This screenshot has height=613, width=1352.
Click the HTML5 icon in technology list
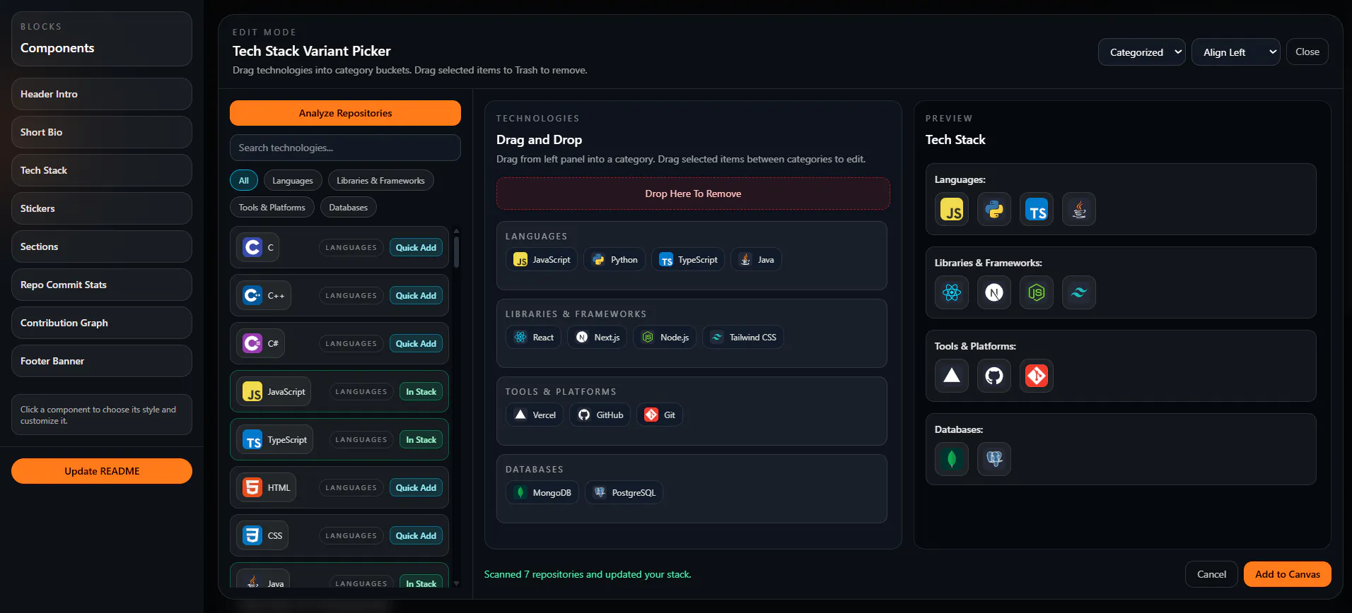[x=252, y=488]
